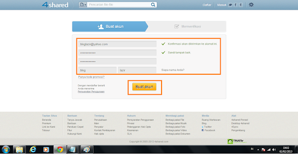
Task: Open Berbagi-pakai Foto footer link
Action: [176, 127]
